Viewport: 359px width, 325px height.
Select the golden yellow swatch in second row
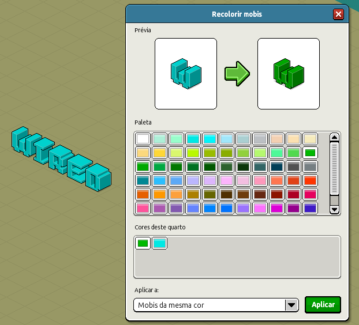click(x=159, y=153)
